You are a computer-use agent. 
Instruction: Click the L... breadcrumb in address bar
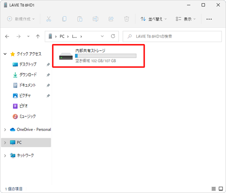[75, 36]
